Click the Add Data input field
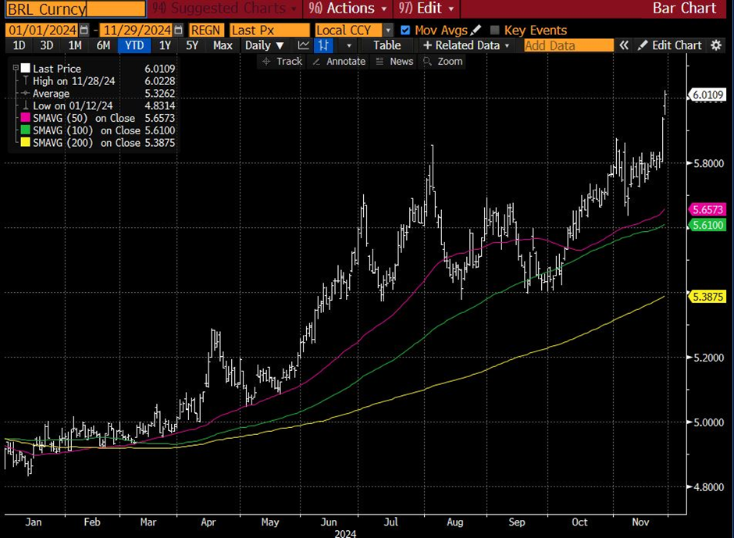The height and width of the screenshot is (538, 734). coord(568,45)
